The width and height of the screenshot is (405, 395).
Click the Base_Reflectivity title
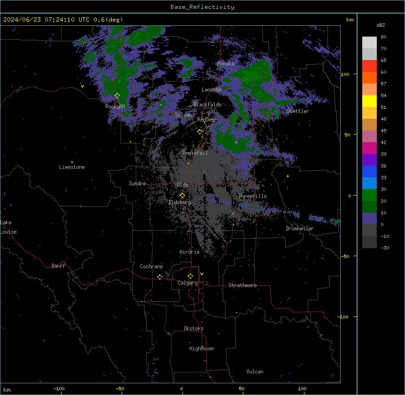point(202,7)
